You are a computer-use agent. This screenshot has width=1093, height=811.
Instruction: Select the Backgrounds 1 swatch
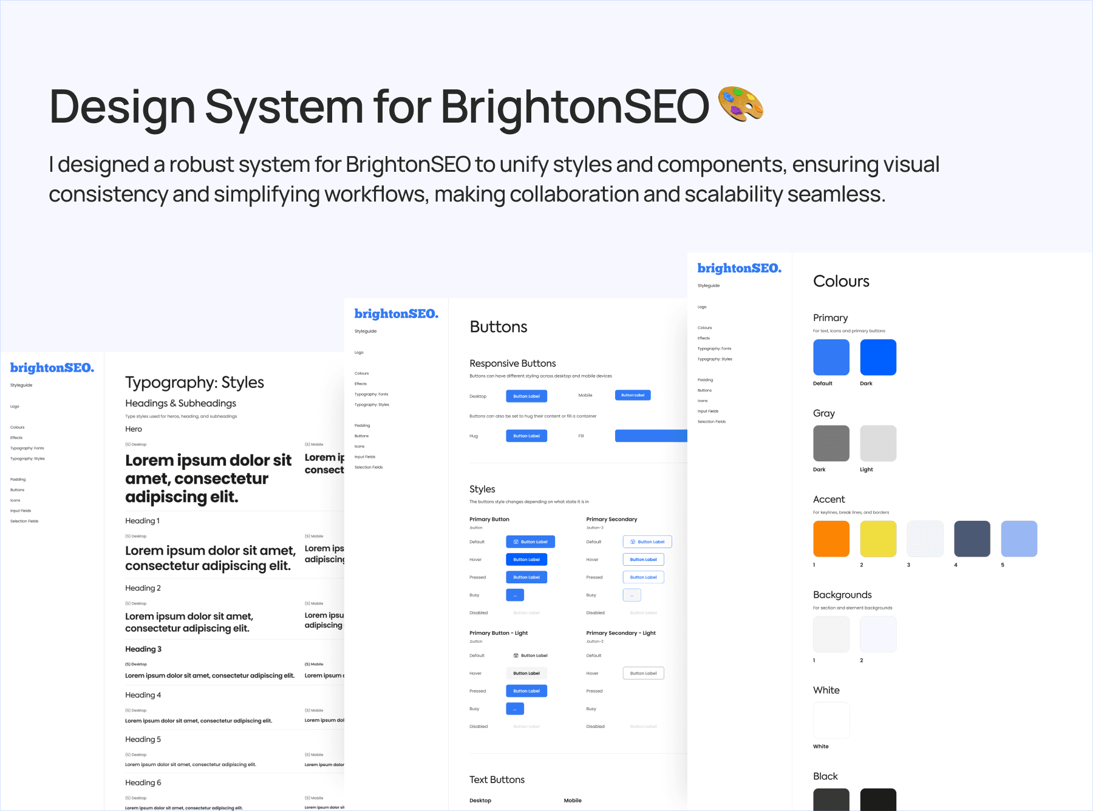(831, 634)
